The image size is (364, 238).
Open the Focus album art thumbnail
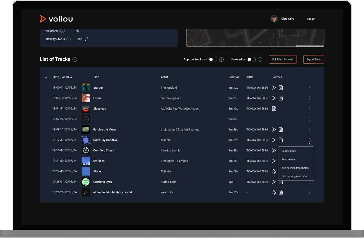(x=86, y=98)
